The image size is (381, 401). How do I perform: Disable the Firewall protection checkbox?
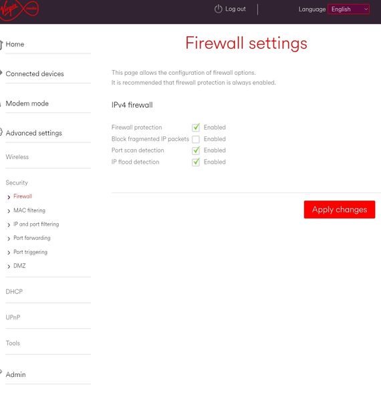(196, 127)
